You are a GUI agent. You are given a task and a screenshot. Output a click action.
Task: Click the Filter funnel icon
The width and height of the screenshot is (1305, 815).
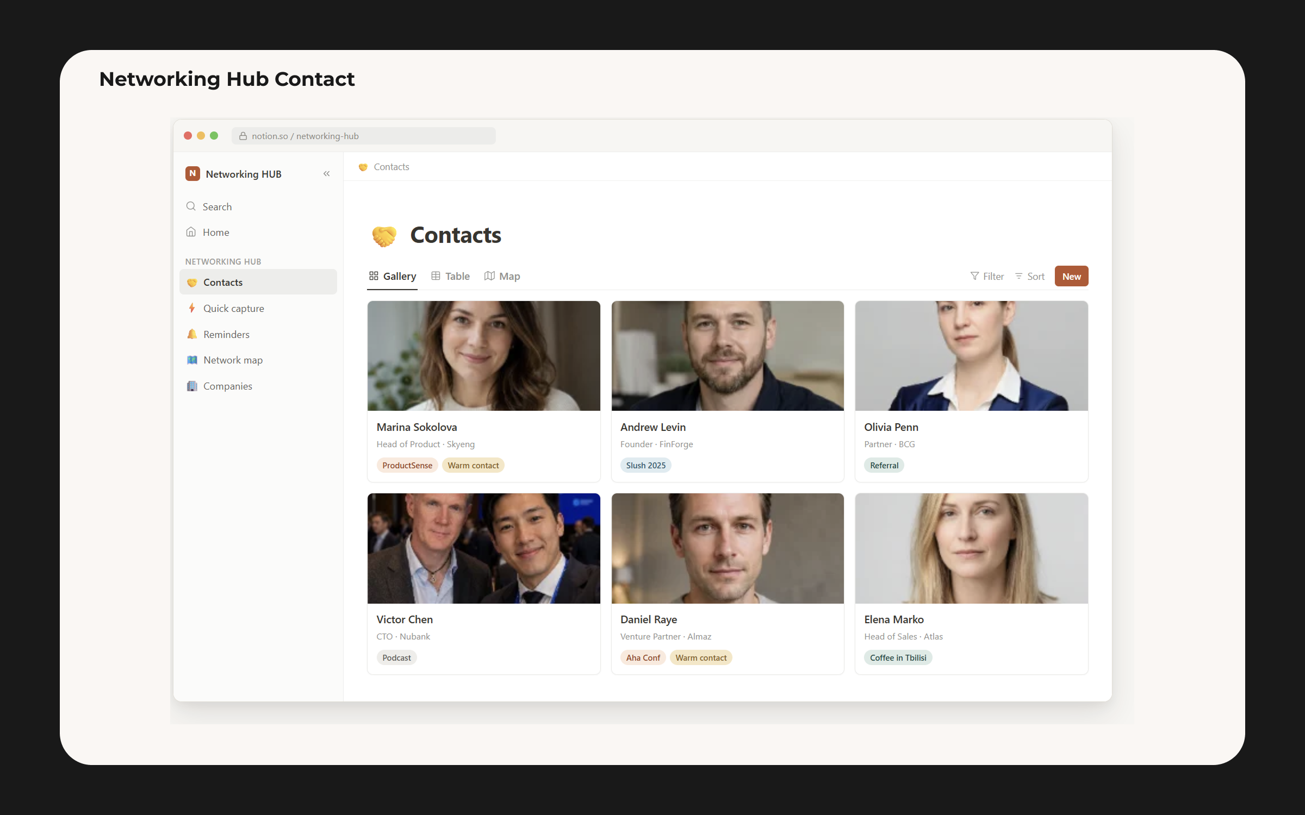click(x=974, y=276)
